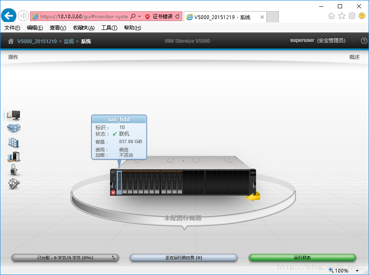Click the 正在运行的任务 (0) bar

click(184, 258)
